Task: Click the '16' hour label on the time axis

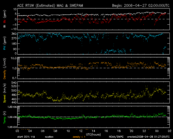Action: pyautogui.click(x=106, y=131)
